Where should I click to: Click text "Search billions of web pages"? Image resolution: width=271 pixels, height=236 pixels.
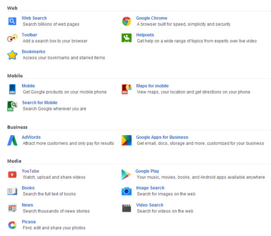pos(51,24)
